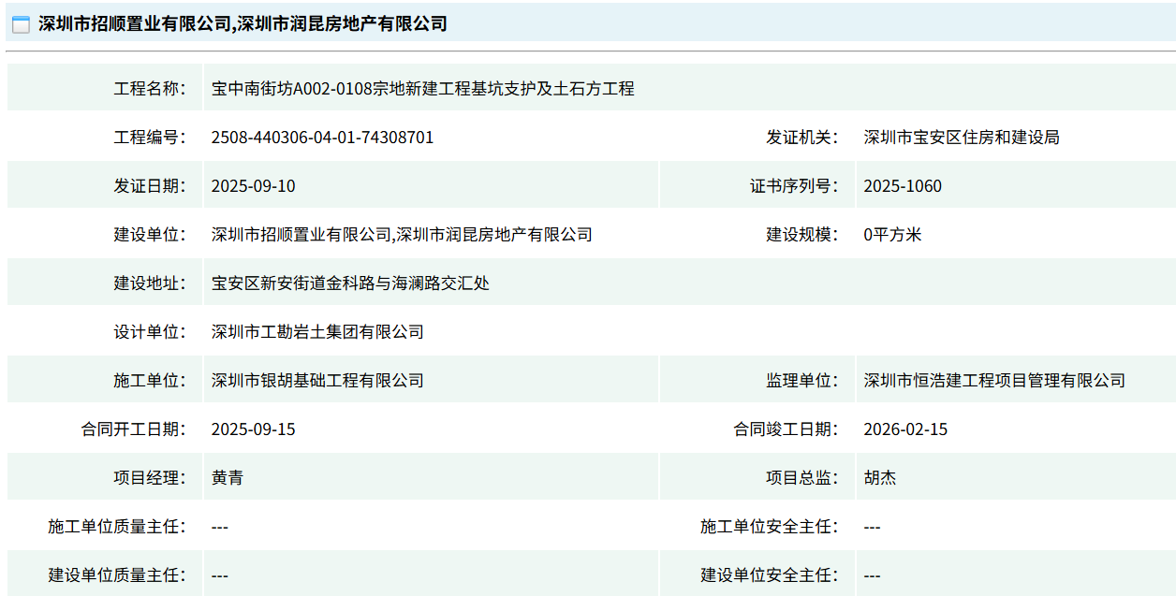Screen dimensions: 1176x596
Task: Select the project name 宝中南街坊A002-0108宗地新建工程基坑支护及土石方工程
Action: coord(423,89)
